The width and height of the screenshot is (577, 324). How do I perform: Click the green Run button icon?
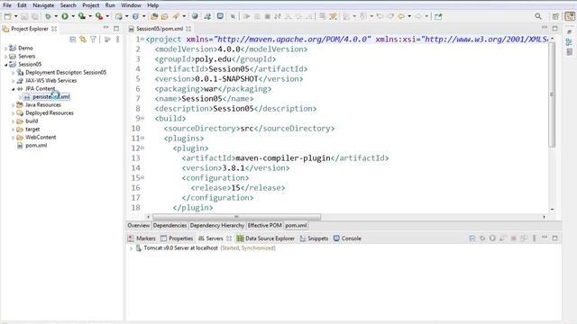tap(65, 16)
